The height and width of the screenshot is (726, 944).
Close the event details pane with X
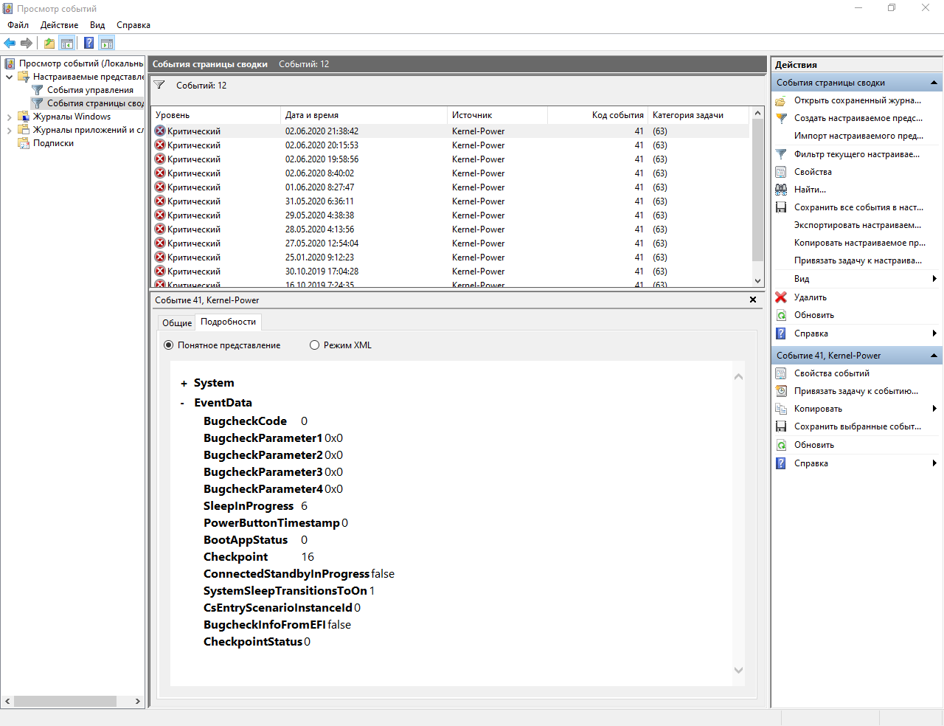753,300
